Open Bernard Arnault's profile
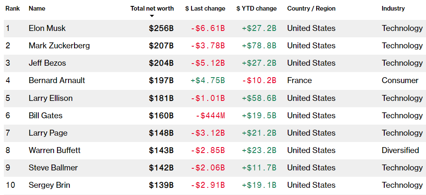This screenshot has width=426, height=195. click(57, 81)
